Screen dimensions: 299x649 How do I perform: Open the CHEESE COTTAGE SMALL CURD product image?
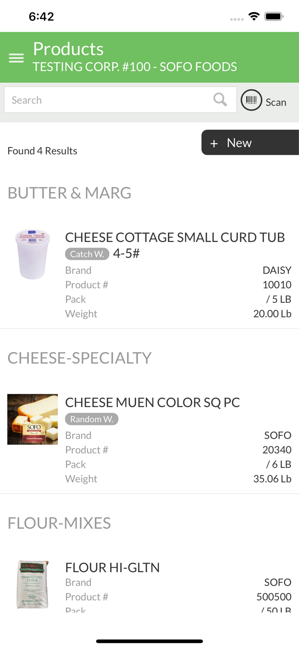tap(32, 254)
